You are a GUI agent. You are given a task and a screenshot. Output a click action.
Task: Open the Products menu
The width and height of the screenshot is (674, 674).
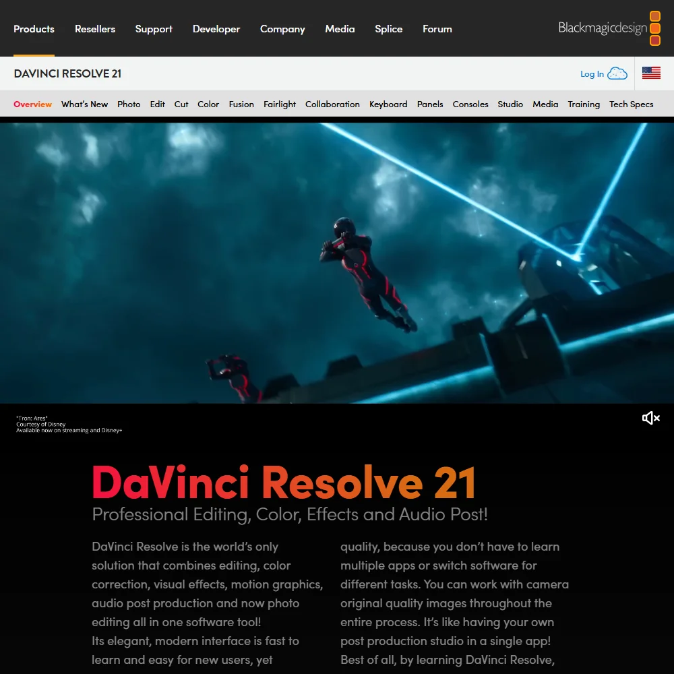pyautogui.click(x=34, y=29)
